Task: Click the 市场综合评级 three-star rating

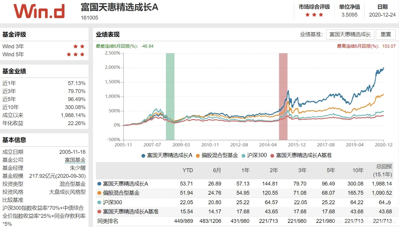Action: (314, 15)
